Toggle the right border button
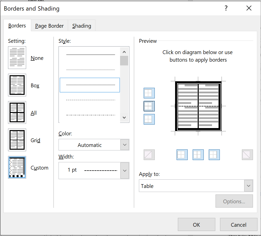261x236 pixels. pyautogui.click(x=214, y=155)
